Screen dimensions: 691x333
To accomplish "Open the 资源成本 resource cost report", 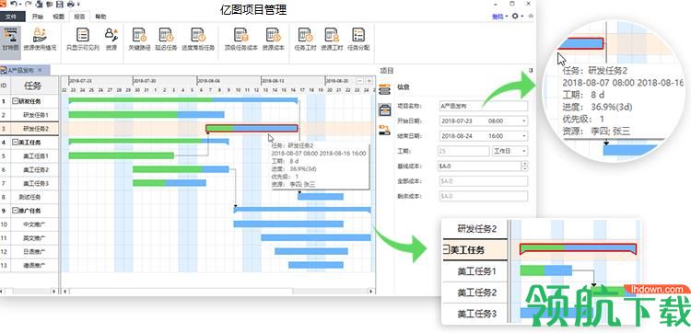I will (274, 40).
